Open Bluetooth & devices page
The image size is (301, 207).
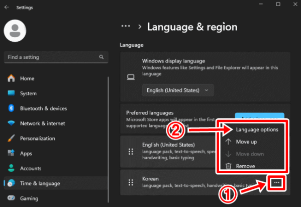click(43, 108)
